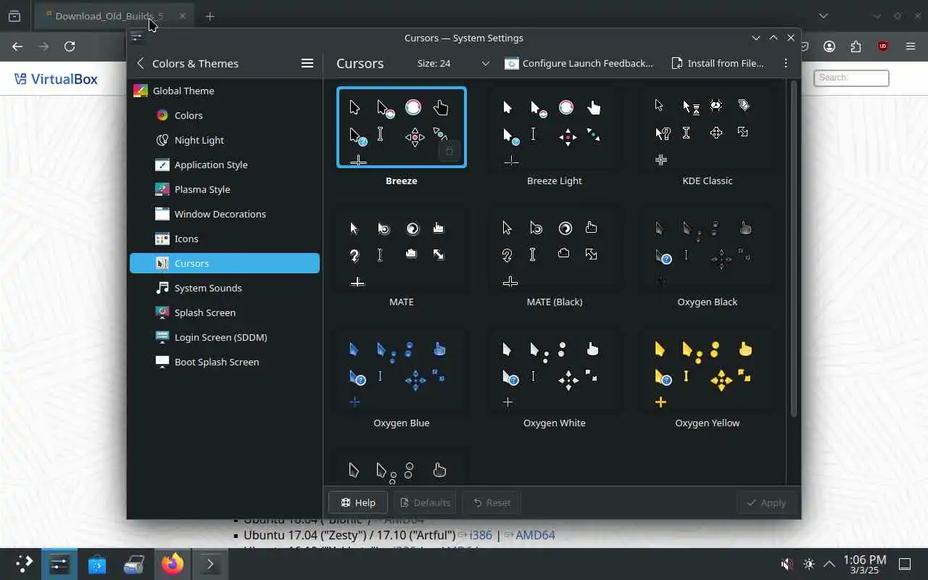Click the Help button
928x580 pixels.
tap(358, 502)
